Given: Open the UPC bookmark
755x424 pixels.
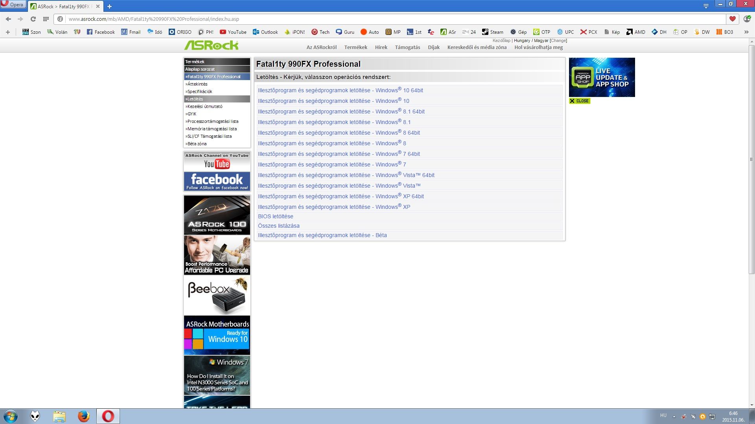Looking at the screenshot, I should 565,32.
